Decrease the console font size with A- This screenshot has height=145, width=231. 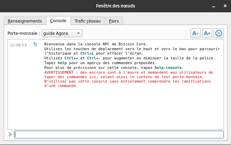tap(196, 33)
